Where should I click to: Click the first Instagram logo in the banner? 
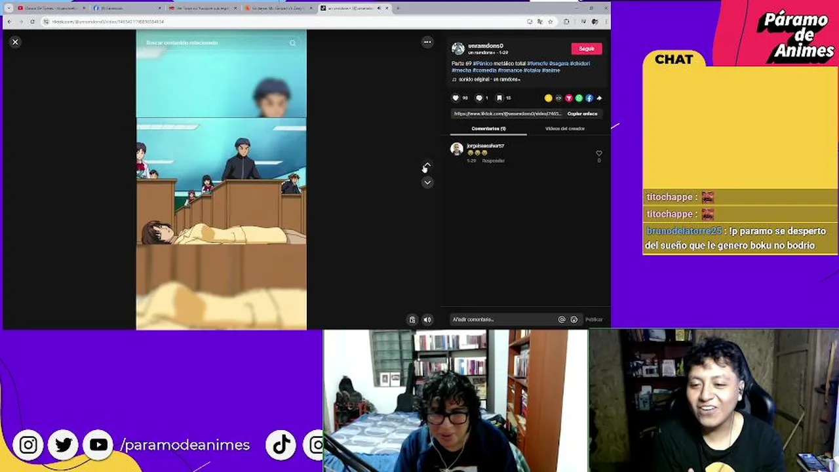point(28,444)
